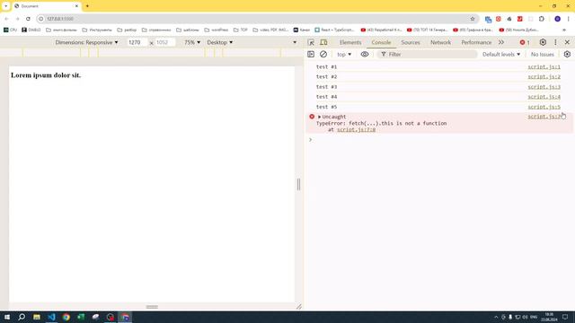Open the Chrome profile avatar

[557, 19]
